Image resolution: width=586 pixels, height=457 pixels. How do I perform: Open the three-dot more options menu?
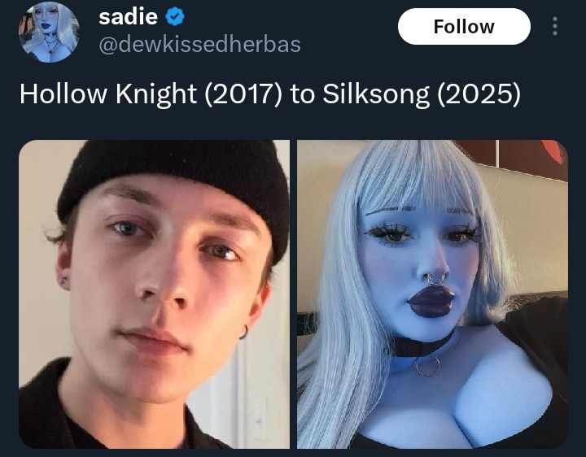click(x=555, y=26)
